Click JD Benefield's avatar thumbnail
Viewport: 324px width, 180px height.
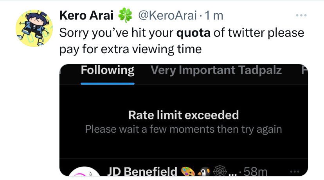tap(84, 171)
